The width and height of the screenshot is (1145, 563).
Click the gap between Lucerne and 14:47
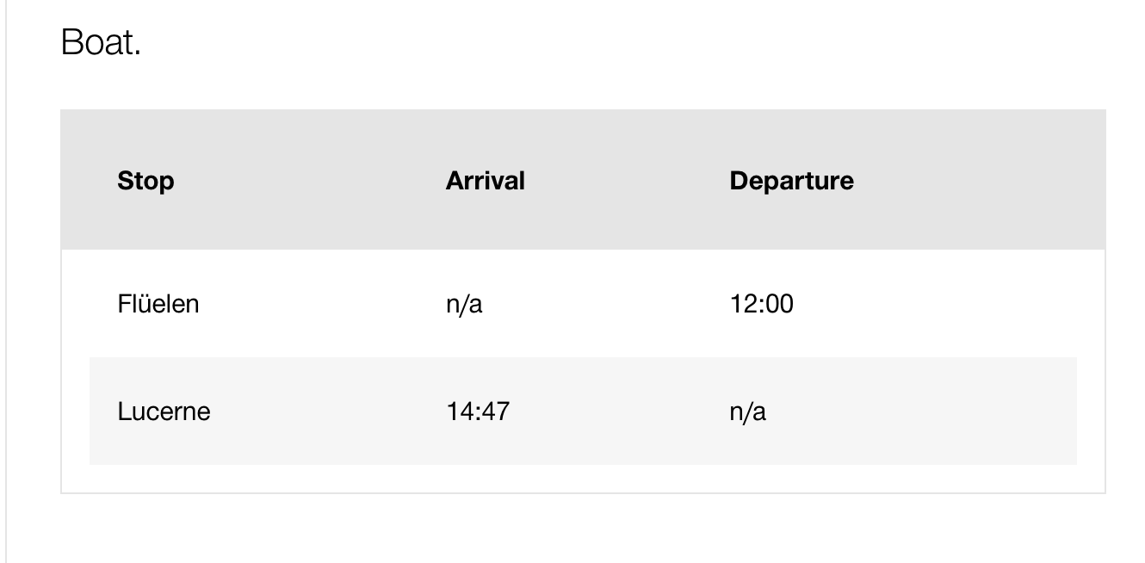328,411
